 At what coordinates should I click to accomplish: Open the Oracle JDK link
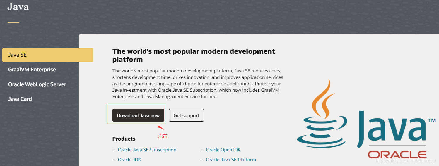point(129,160)
